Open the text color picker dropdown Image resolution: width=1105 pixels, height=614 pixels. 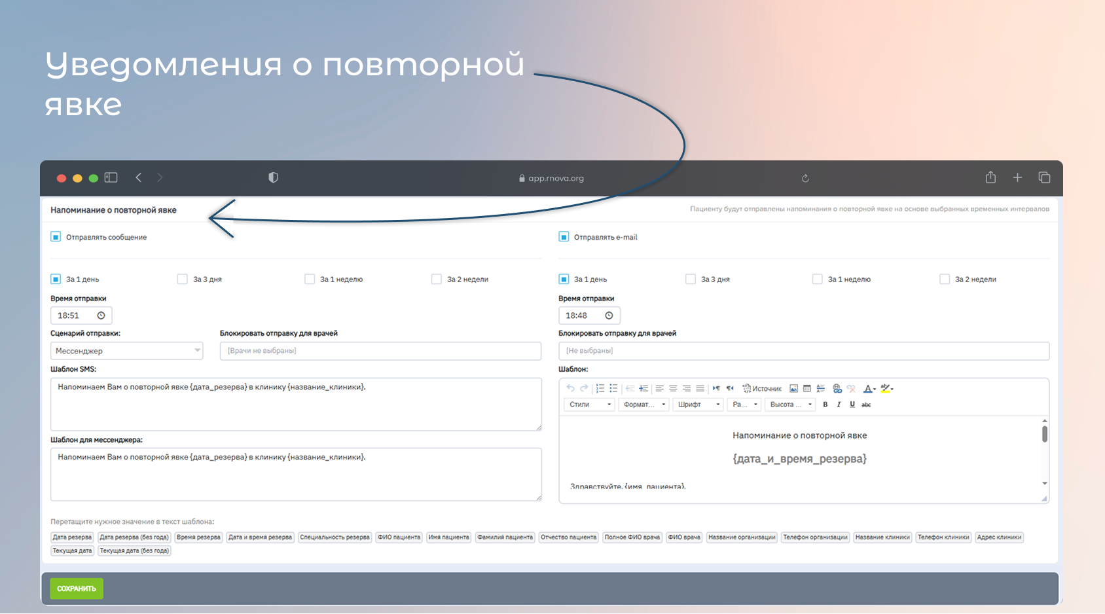869,388
